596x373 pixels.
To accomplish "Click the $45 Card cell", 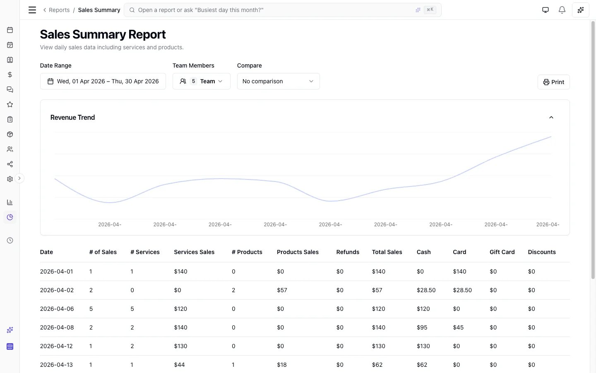I will [458, 327].
